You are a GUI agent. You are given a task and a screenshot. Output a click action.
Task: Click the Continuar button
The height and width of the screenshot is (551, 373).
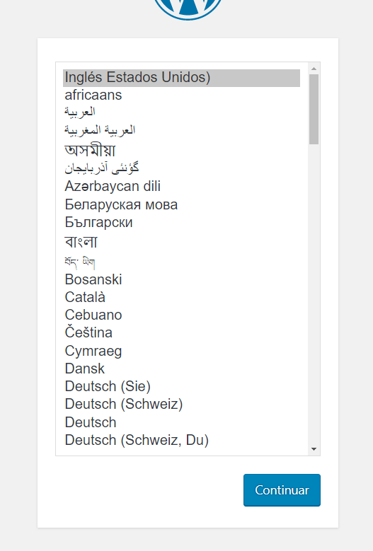[x=282, y=490]
